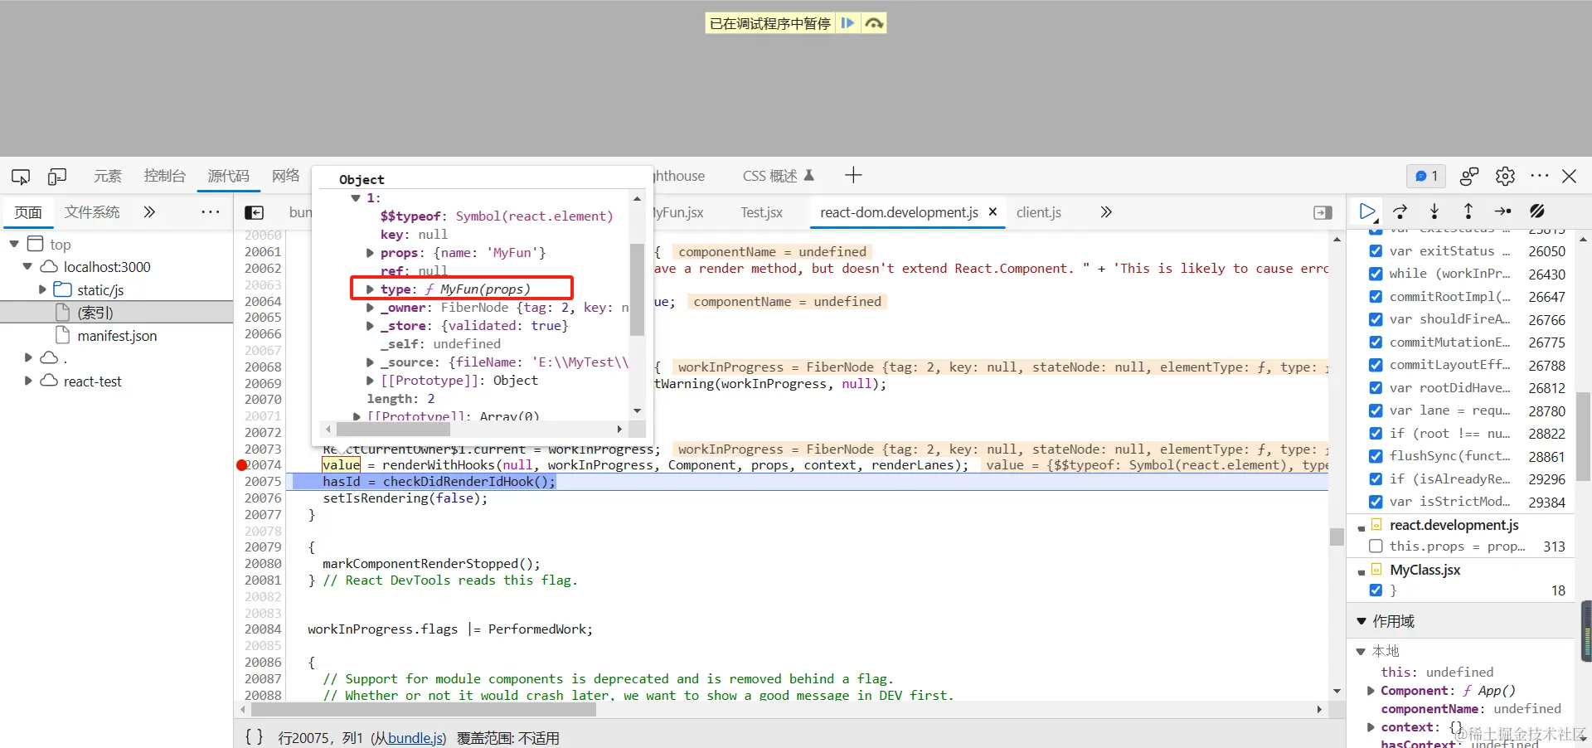The image size is (1592, 748).
Task: Collapse the 作用域 scope section
Action: (1361, 621)
